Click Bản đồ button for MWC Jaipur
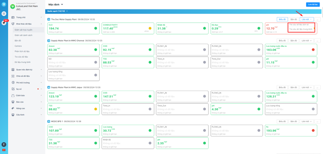The image size is (323, 154). click(x=294, y=87)
